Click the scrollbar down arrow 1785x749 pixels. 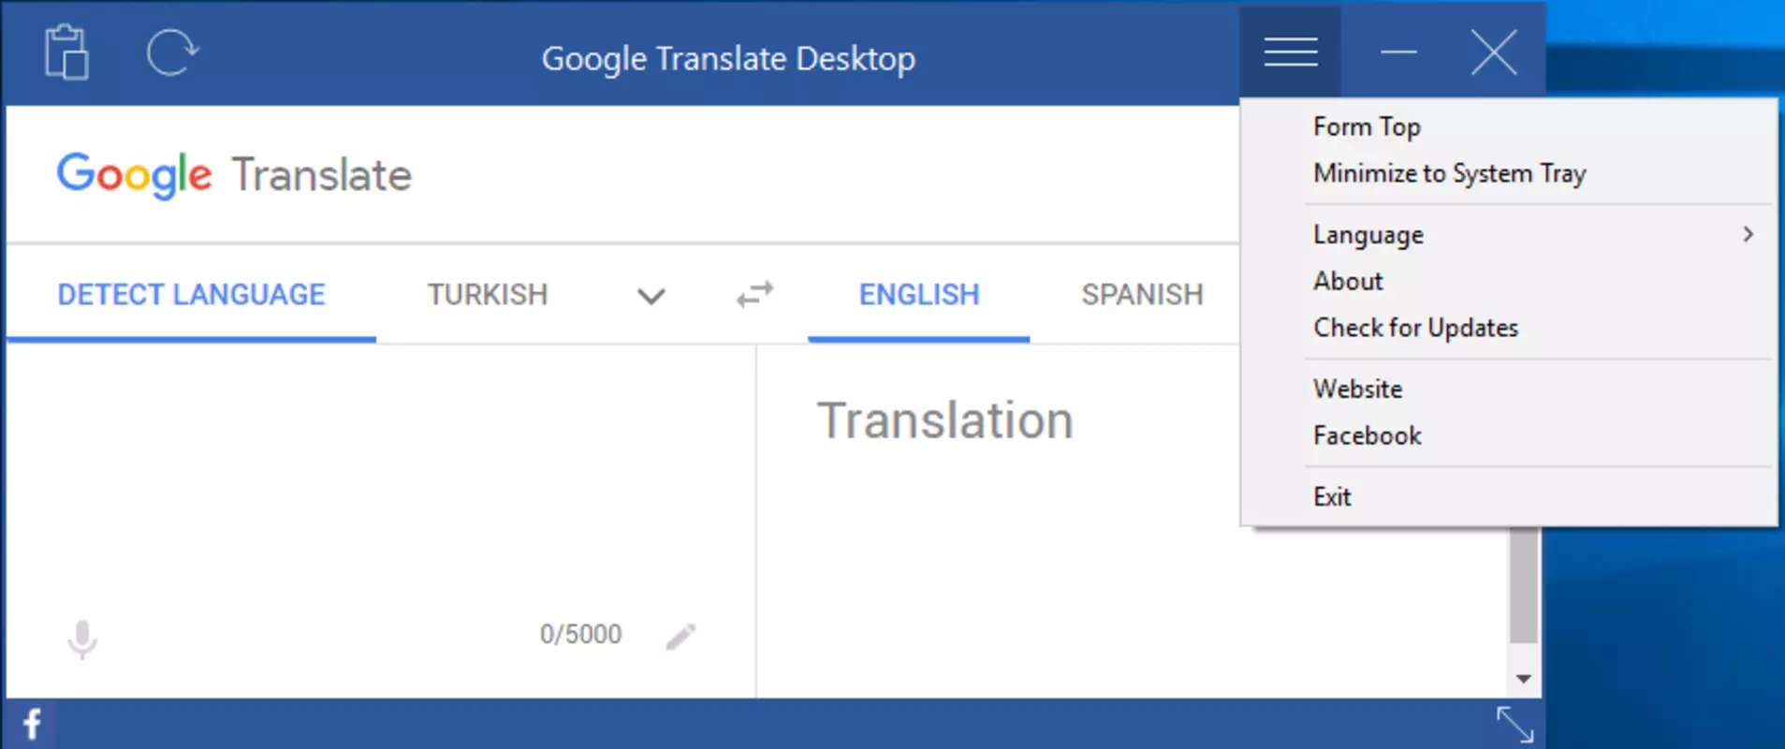coord(1524,679)
